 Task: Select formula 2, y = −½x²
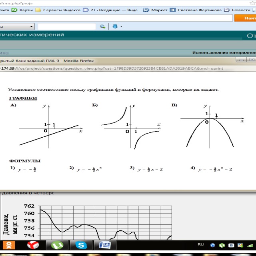point(85,169)
